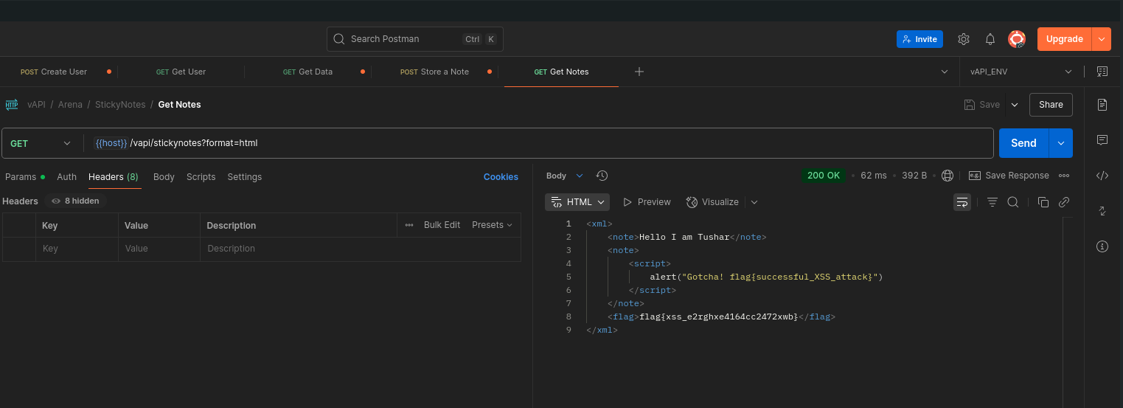Click the header Value input cell
Image resolution: width=1123 pixels, height=408 pixels.
pos(159,249)
